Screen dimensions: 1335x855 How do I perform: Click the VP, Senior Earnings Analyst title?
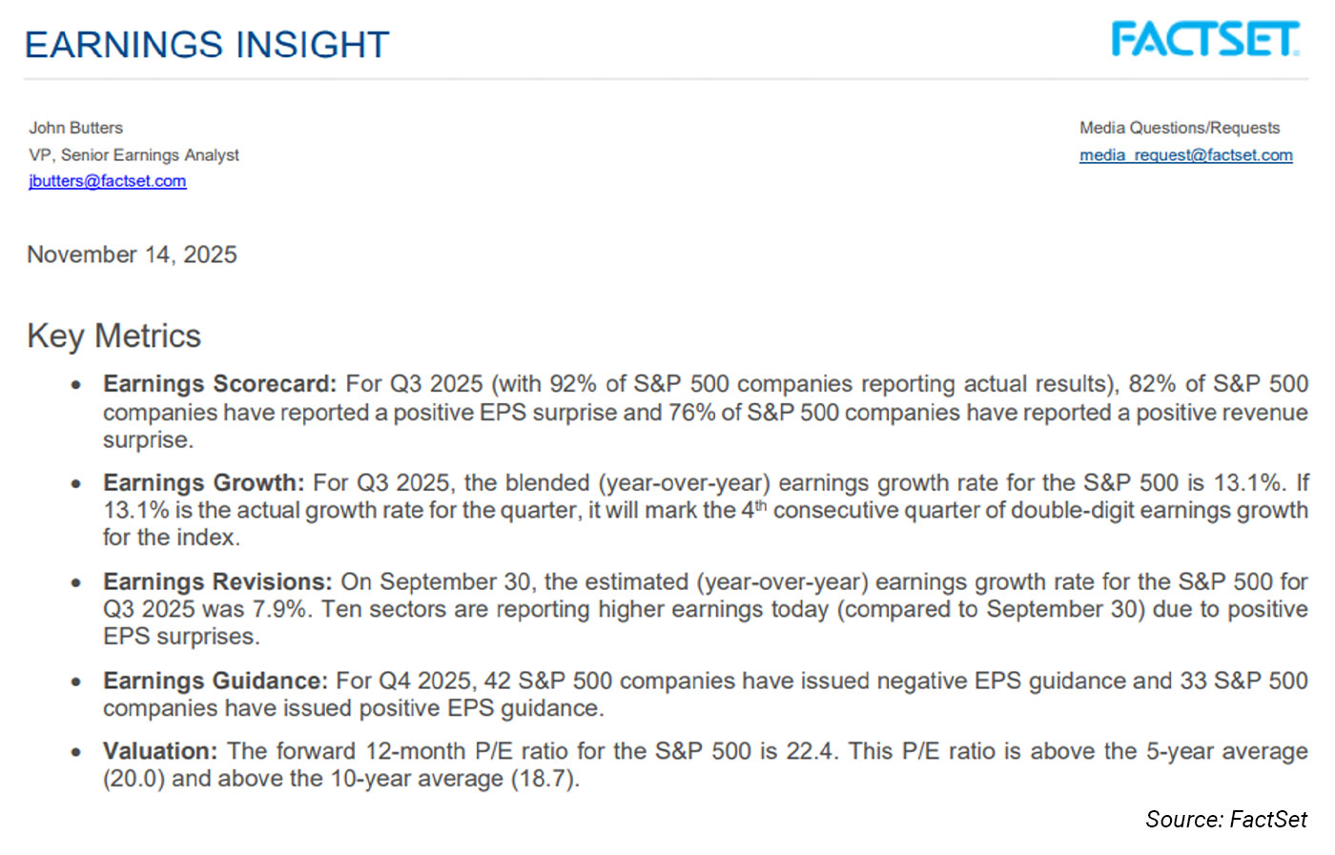click(133, 154)
